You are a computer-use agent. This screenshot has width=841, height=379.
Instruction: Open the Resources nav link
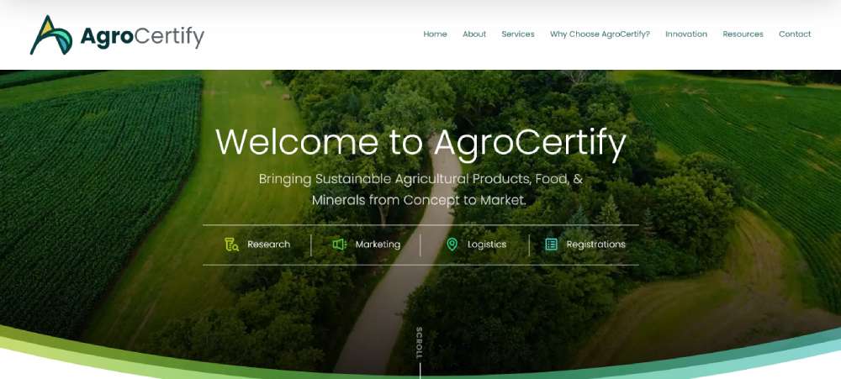tap(743, 34)
